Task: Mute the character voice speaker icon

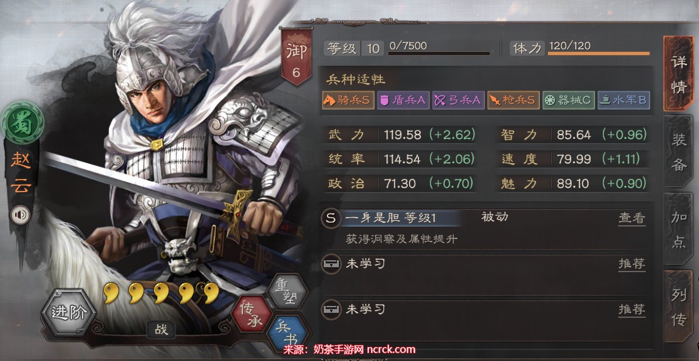Action: [20, 215]
